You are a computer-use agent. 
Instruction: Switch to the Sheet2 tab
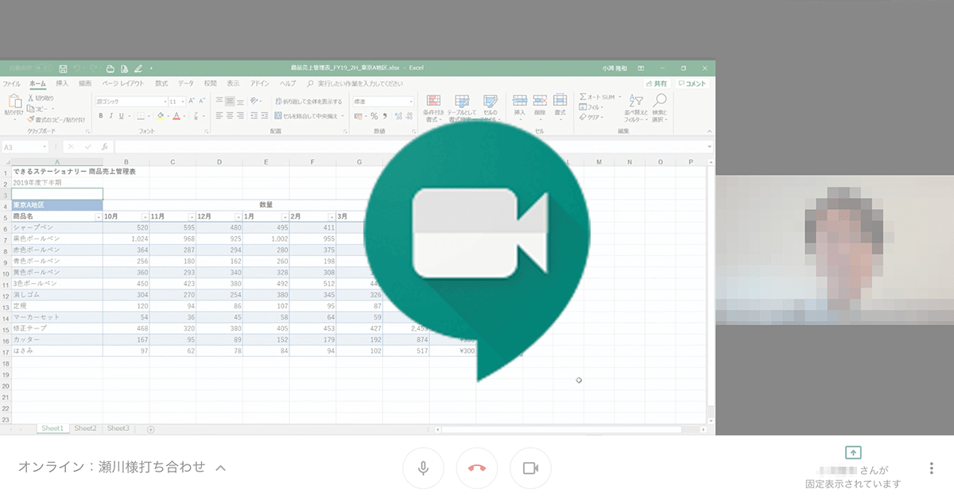tap(85, 429)
